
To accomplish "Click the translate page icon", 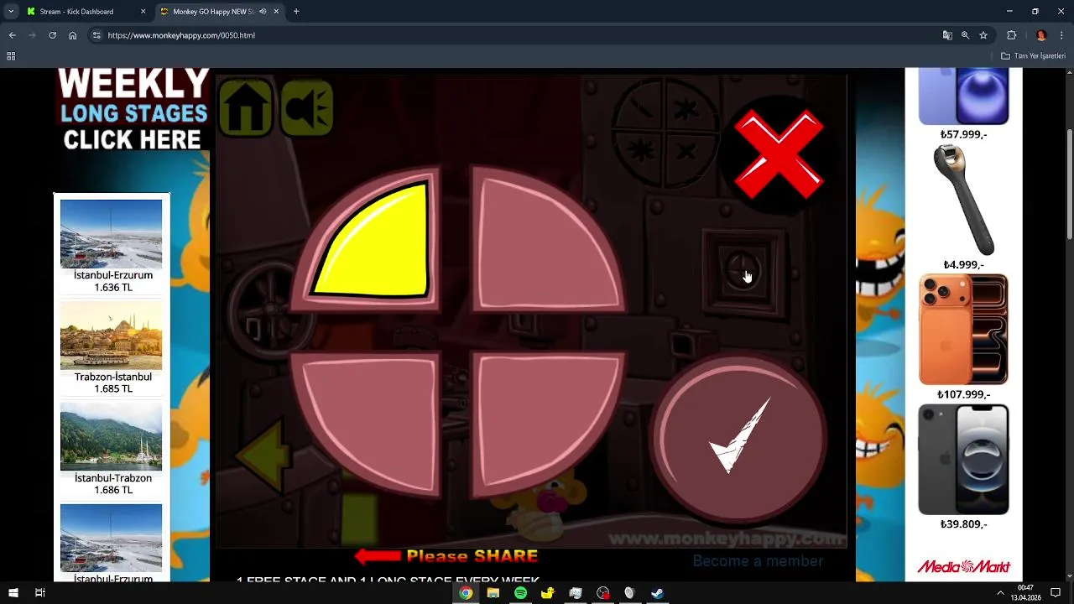I will (947, 35).
